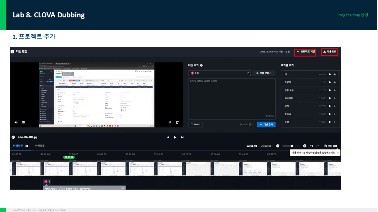
Task: Click the seo-06-08-pj project name
Action: click(27, 137)
